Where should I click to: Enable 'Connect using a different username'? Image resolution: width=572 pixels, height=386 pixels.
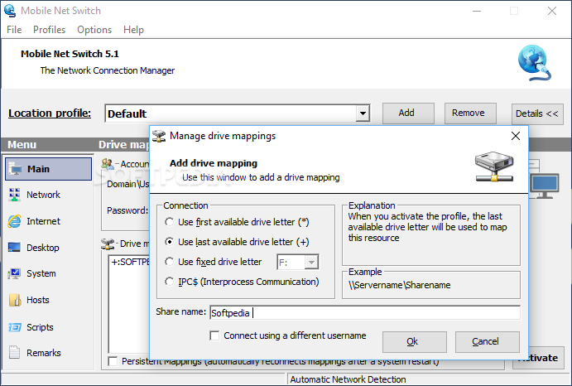pyautogui.click(x=215, y=335)
